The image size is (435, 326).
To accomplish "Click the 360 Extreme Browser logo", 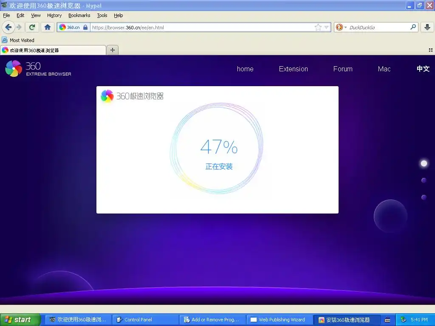I will [38, 68].
